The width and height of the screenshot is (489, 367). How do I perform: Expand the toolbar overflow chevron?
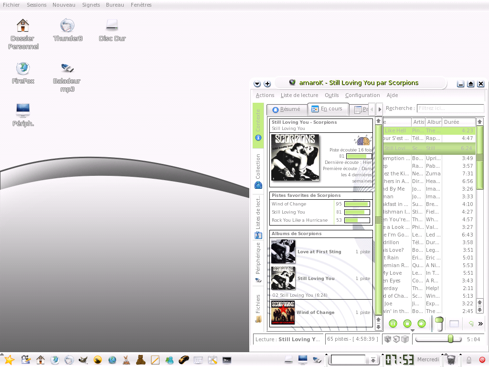(480, 324)
